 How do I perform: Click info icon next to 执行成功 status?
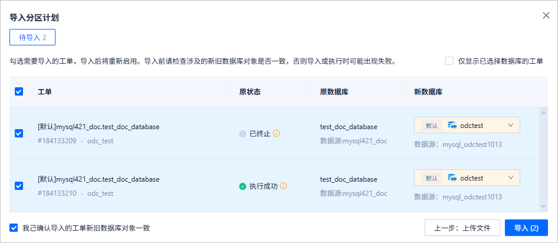pos(283,186)
